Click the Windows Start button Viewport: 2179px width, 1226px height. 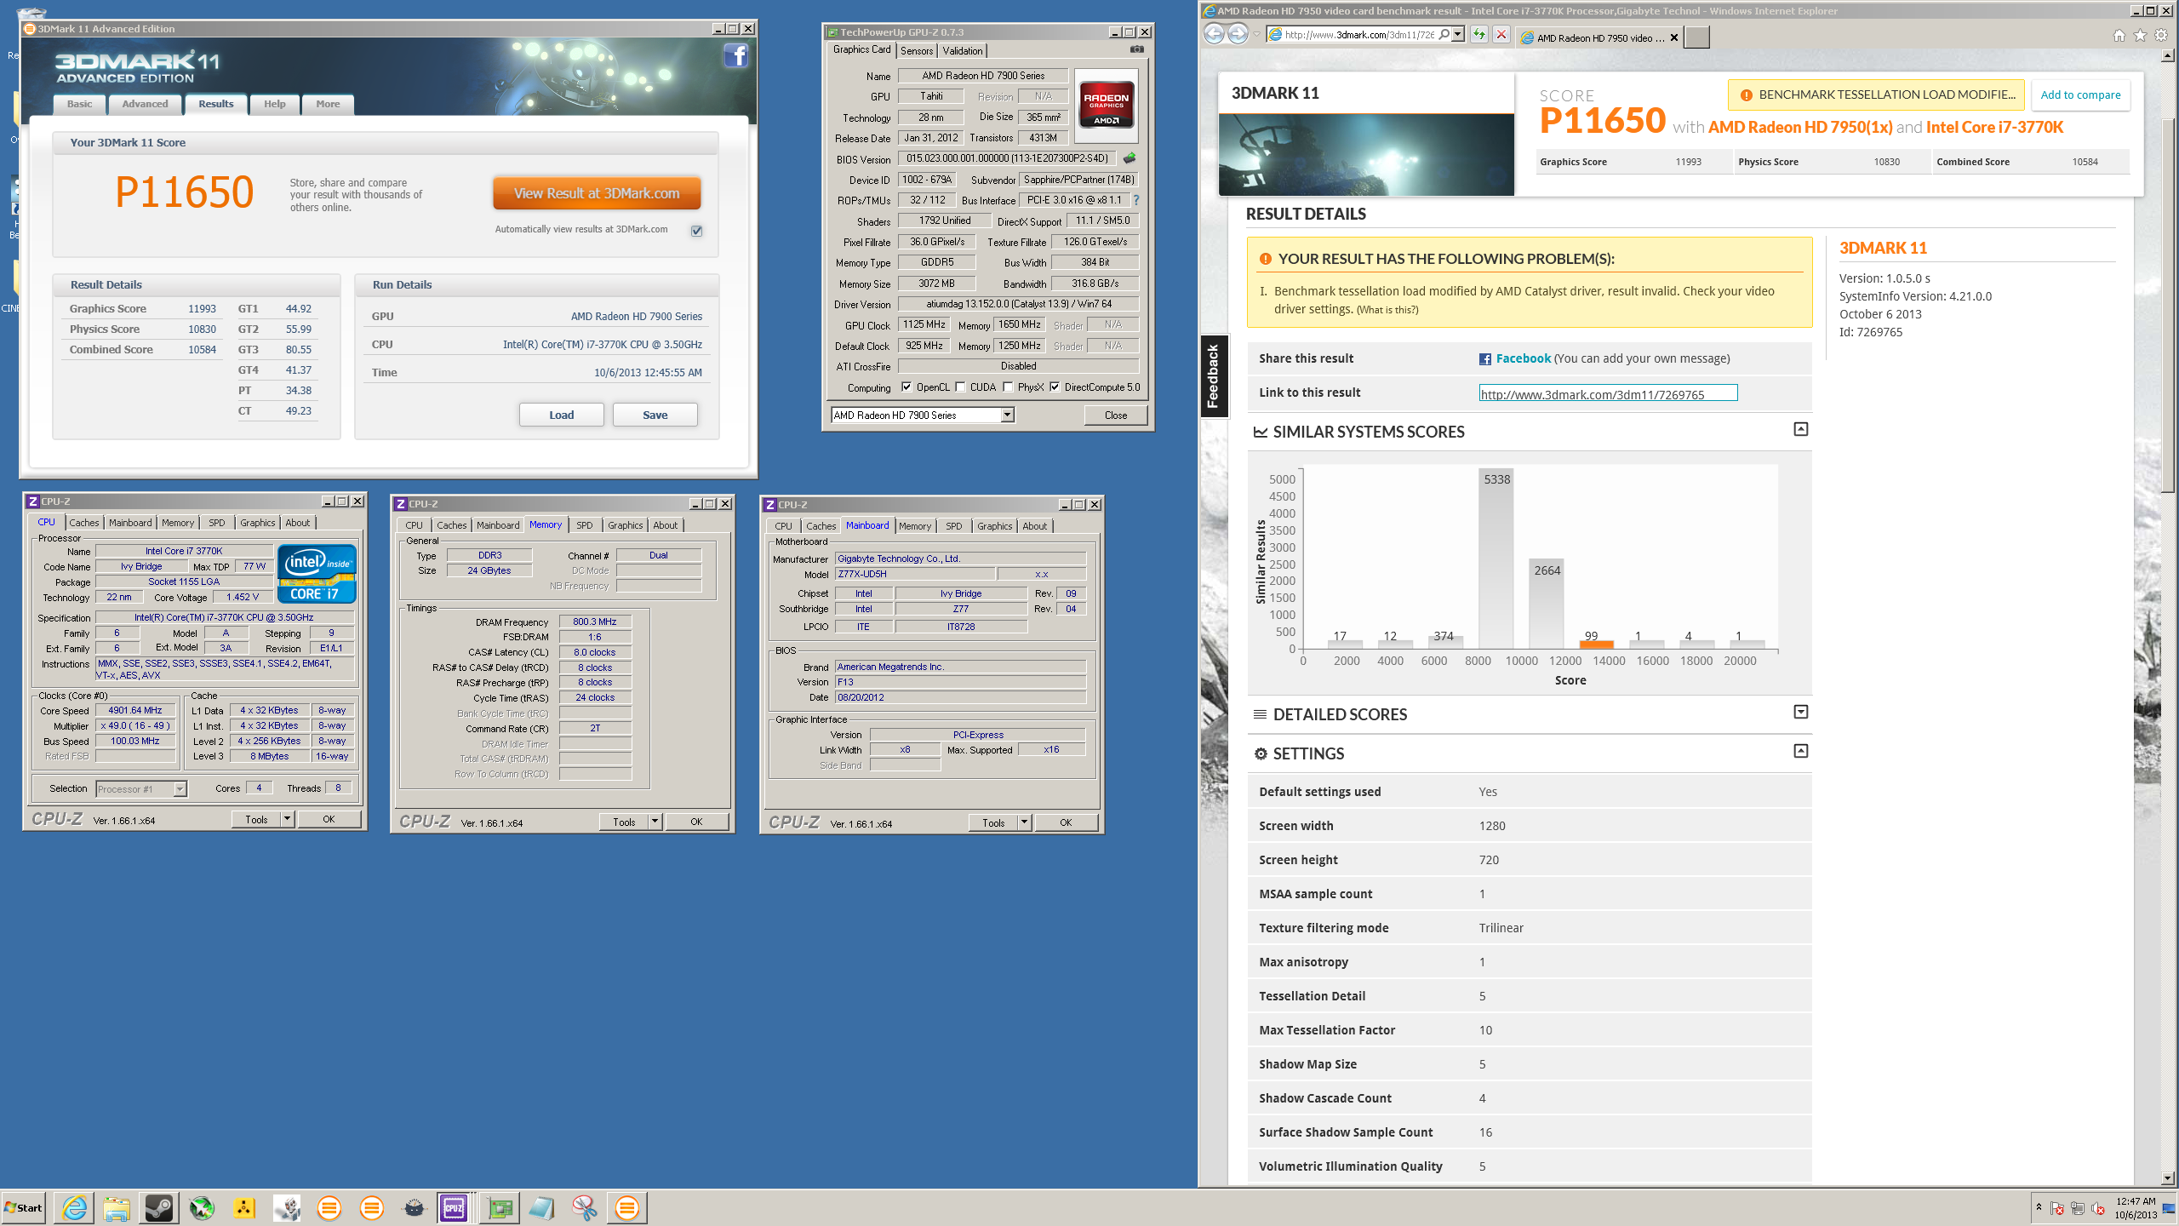point(24,1208)
